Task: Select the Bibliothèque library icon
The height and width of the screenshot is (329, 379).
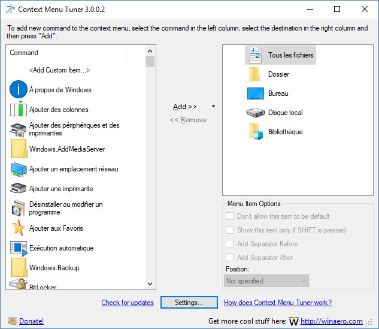Action: tap(255, 132)
